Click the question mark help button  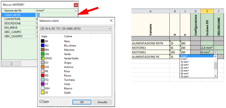click(12, 64)
